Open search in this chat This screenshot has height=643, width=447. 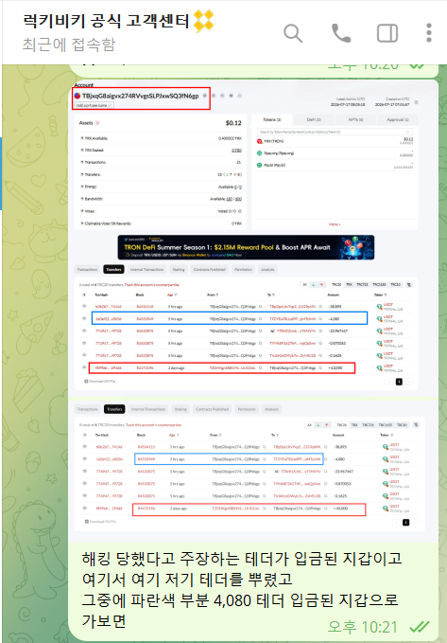(x=293, y=33)
